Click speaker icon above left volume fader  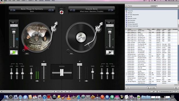pyautogui.click(x=44, y=61)
